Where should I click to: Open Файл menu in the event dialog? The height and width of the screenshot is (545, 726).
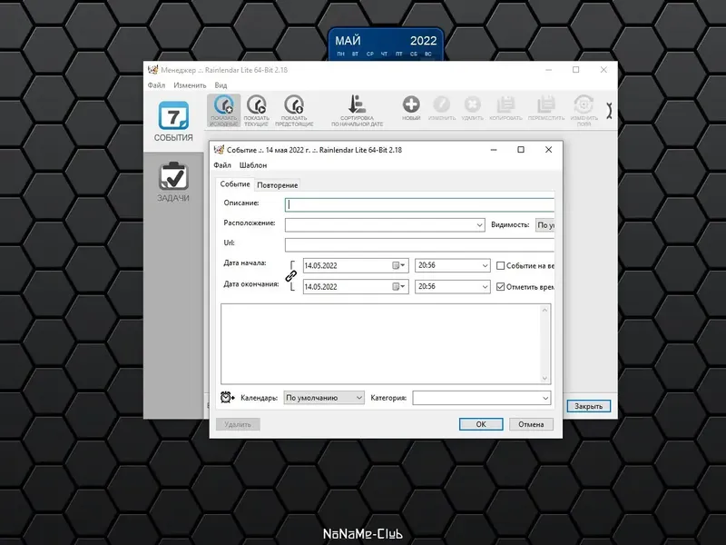click(x=222, y=165)
